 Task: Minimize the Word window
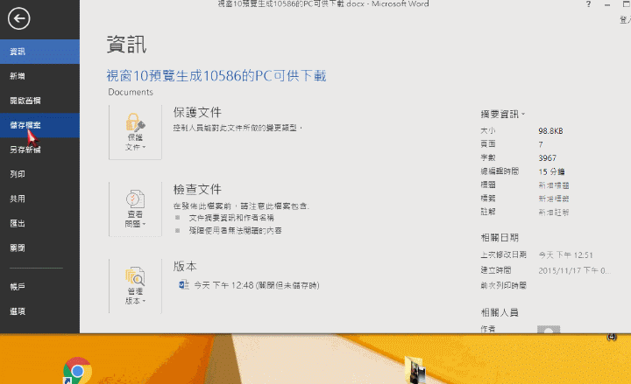tap(607, 4)
